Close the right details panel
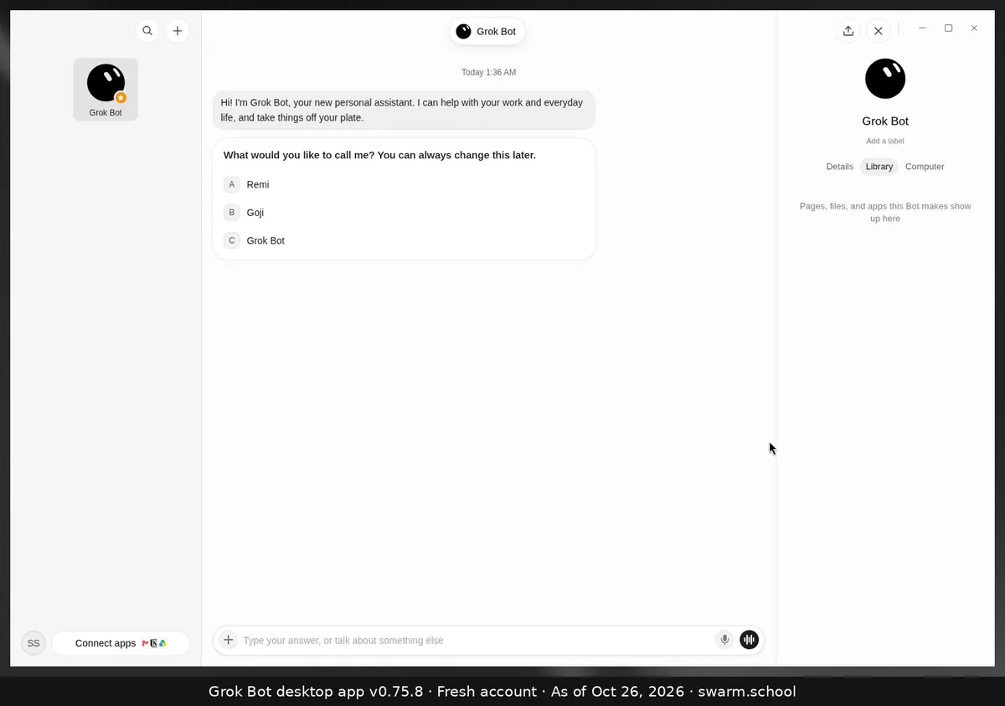The image size is (1005, 706). (878, 31)
